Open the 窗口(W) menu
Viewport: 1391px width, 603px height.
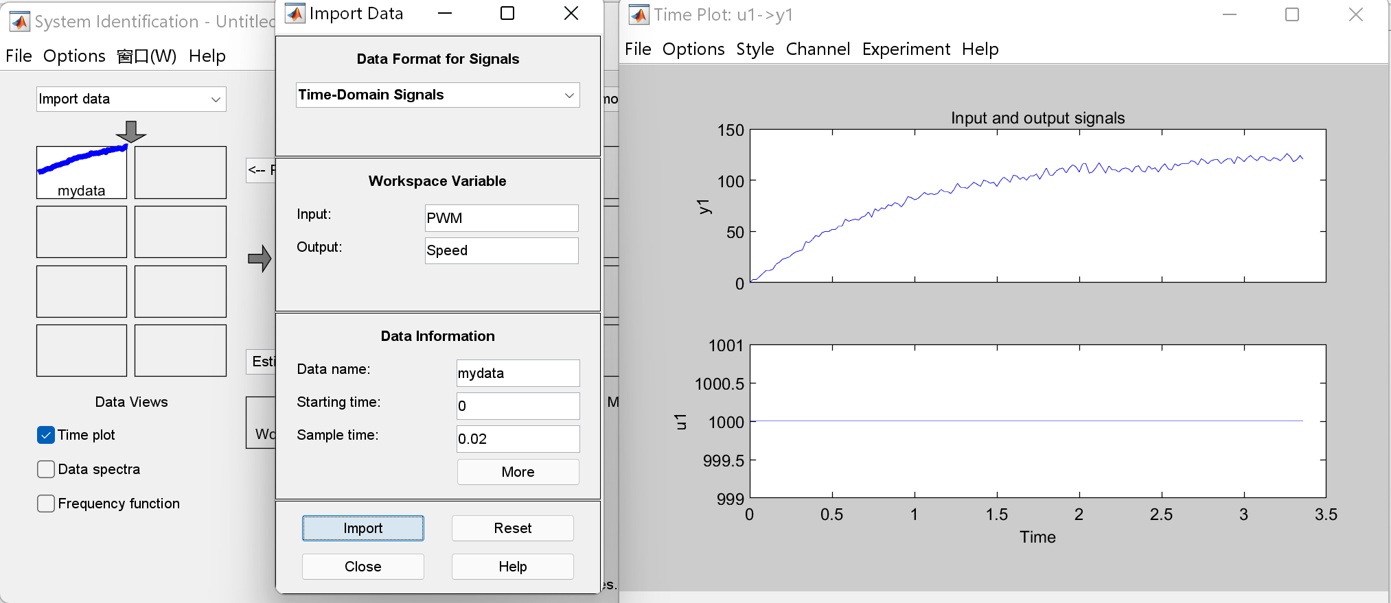point(147,56)
